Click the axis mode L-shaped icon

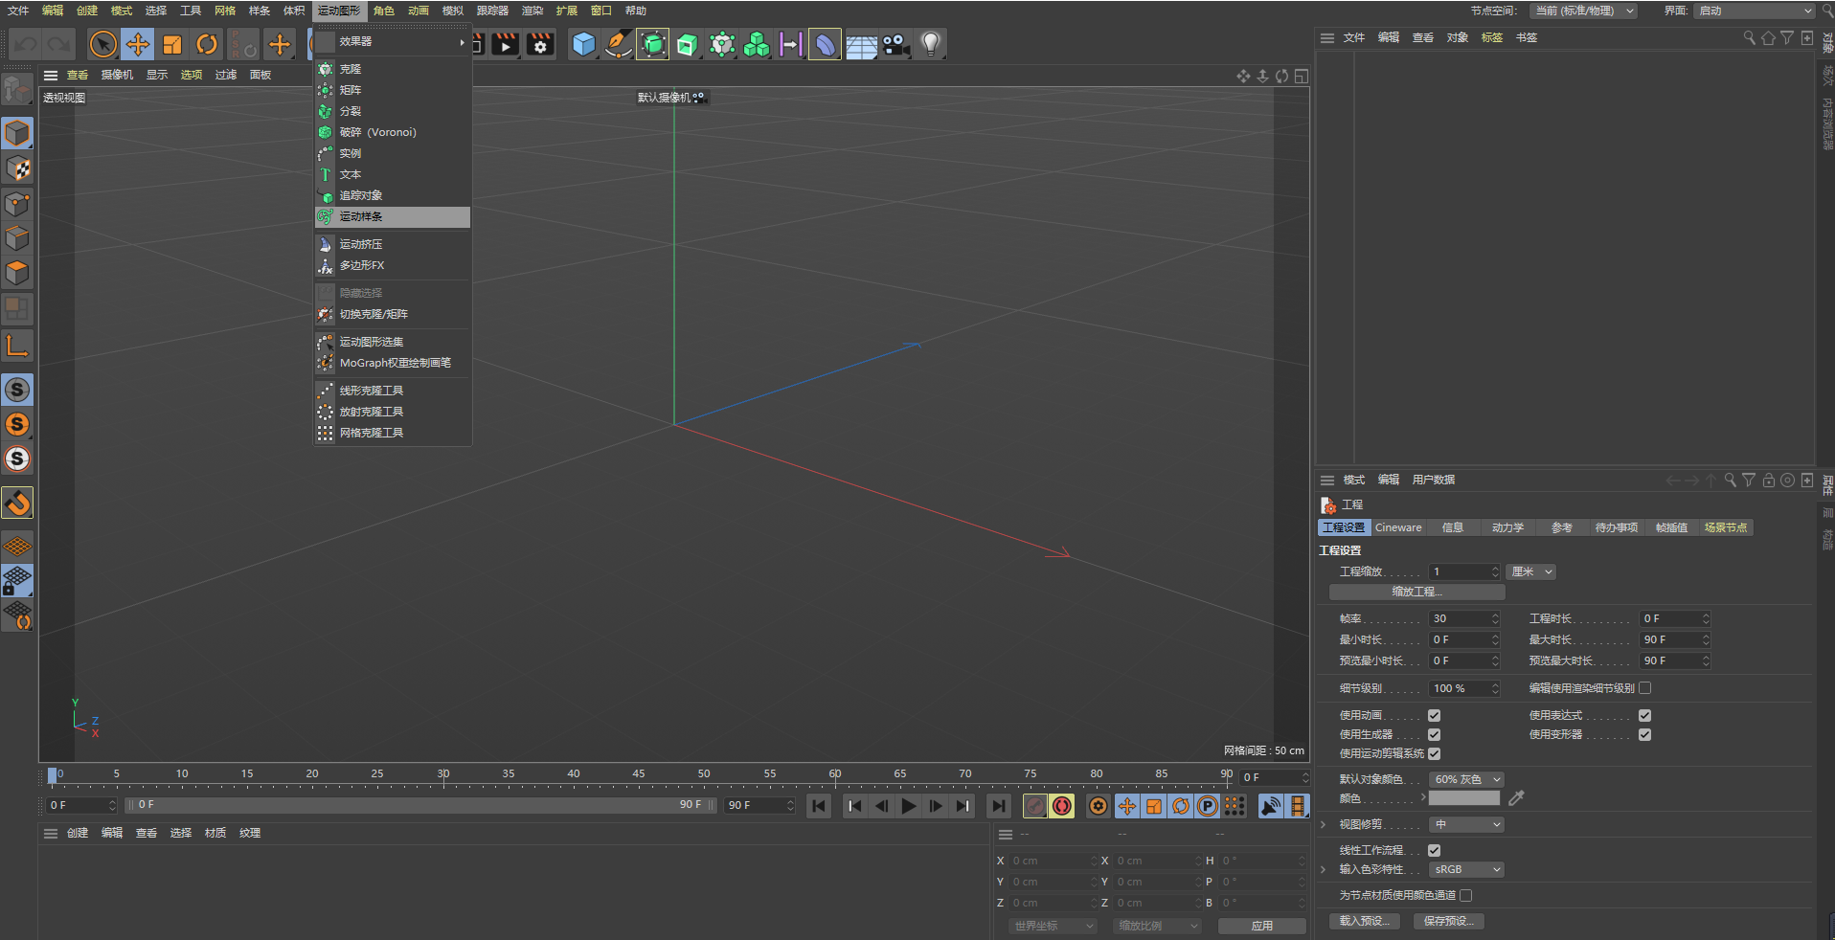(17, 346)
